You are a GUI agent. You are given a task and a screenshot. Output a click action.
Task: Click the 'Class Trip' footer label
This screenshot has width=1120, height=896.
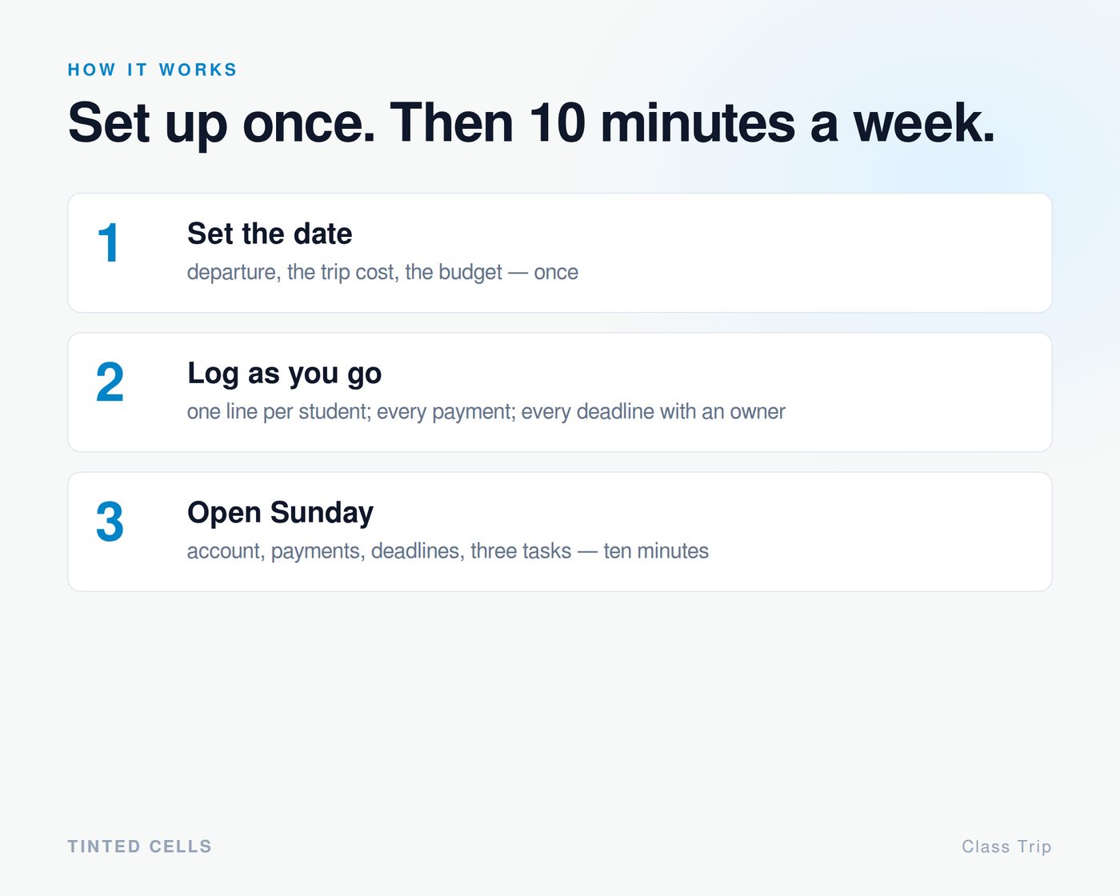[x=1006, y=846]
